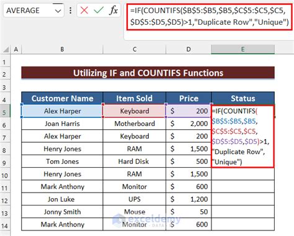Select column A header

pyautogui.click(x=16, y=50)
